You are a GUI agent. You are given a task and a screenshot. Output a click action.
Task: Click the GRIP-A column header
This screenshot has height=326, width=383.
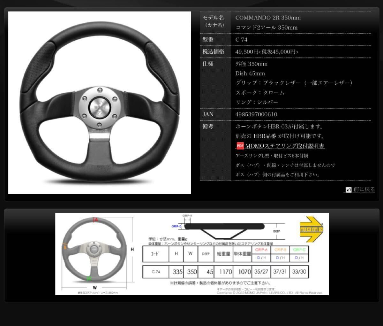[x=261, y=249]
